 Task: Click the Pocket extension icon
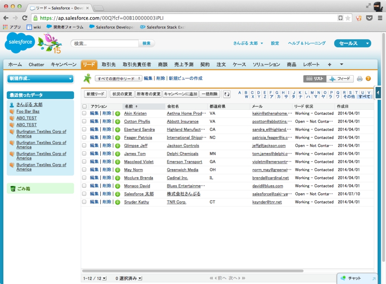click(369, 18)
